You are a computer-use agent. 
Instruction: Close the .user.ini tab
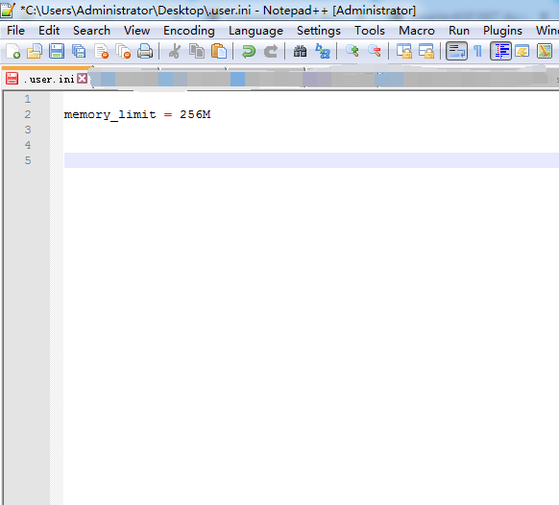point(82,79)
